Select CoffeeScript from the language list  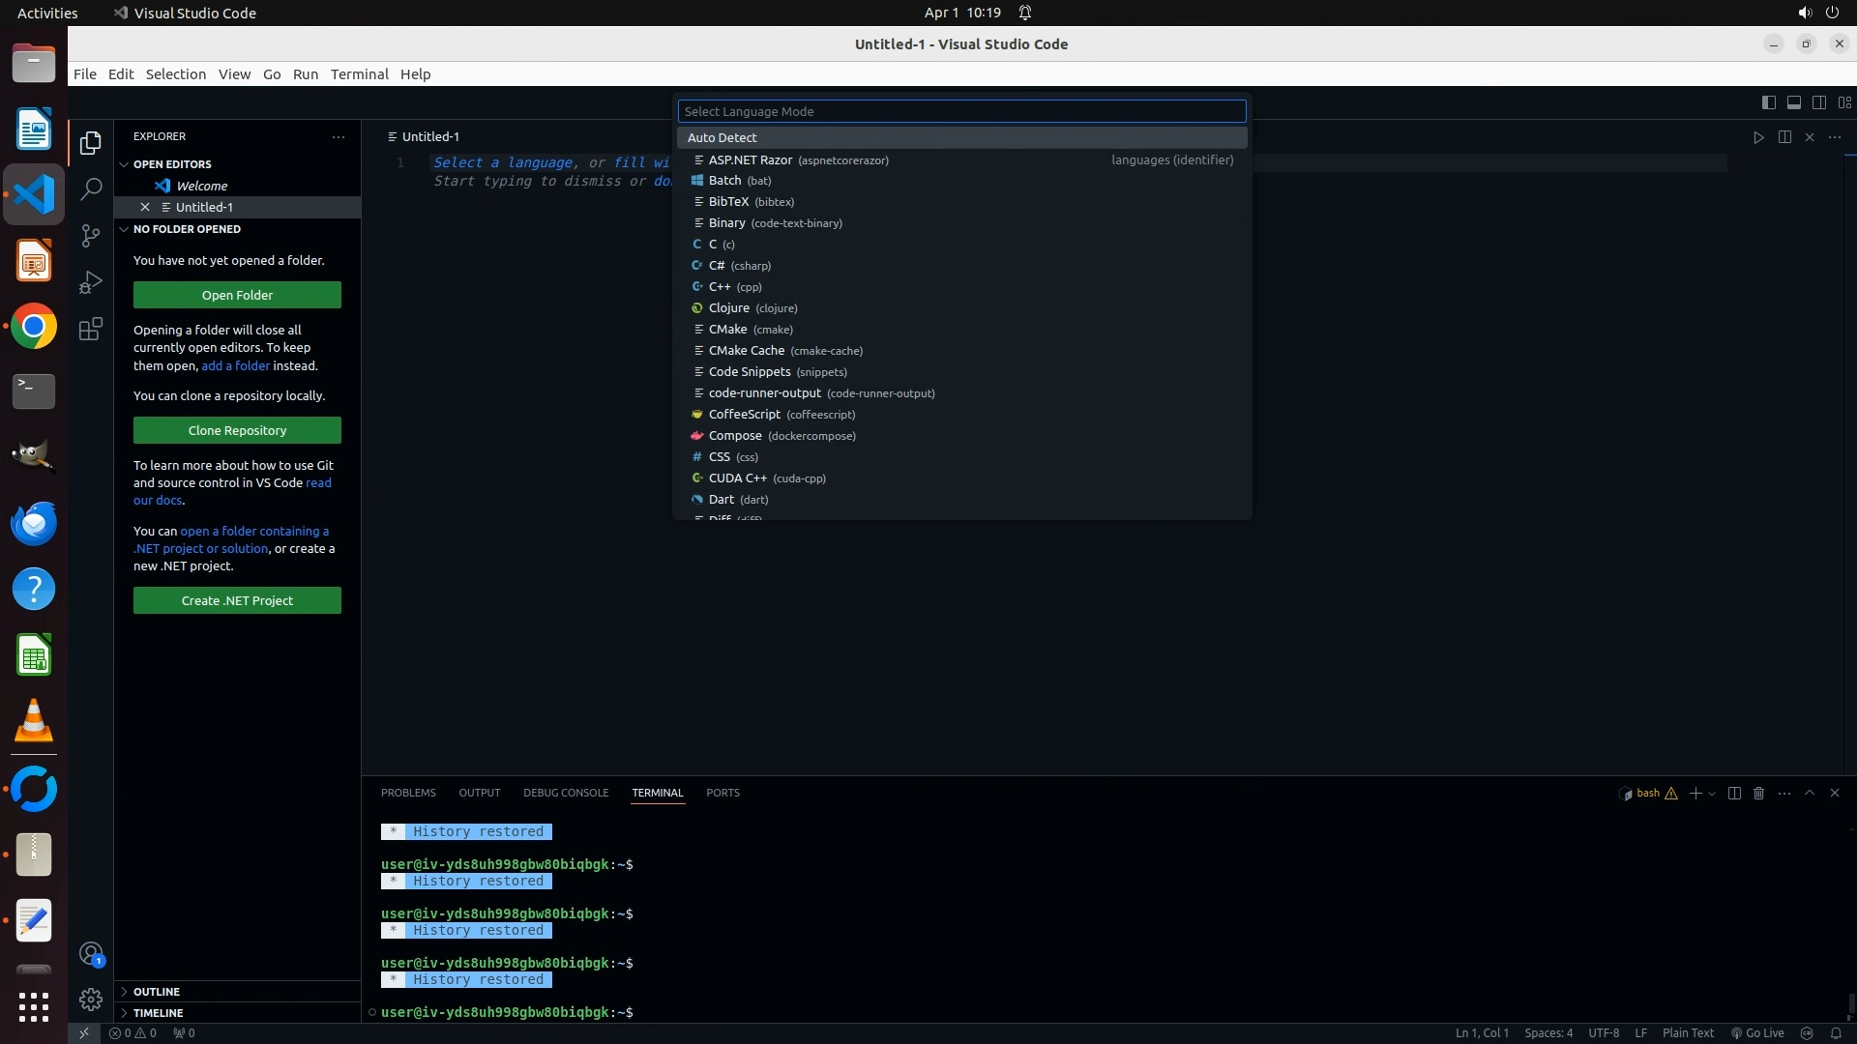coord(744,415)
